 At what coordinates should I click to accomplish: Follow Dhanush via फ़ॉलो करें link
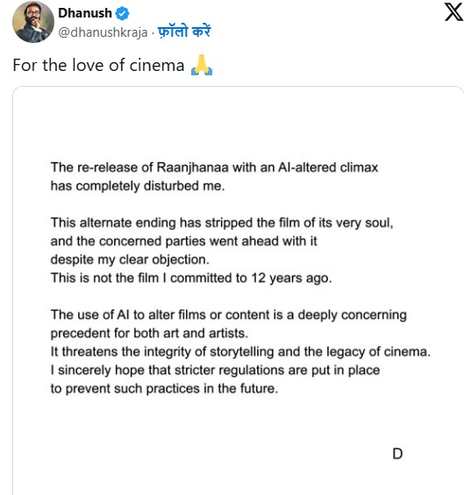tap(184, 32)
